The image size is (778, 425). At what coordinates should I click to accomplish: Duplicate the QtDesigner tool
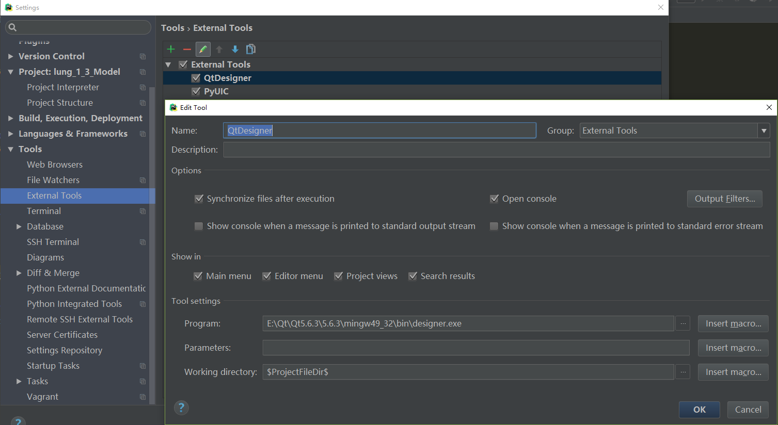pyautogui.click(x=251, y=49)
